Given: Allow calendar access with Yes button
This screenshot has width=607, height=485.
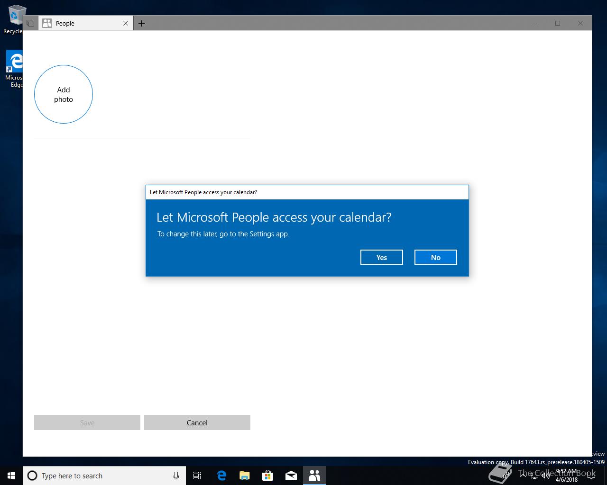Looking at the screenshot, I should point(382,257).
